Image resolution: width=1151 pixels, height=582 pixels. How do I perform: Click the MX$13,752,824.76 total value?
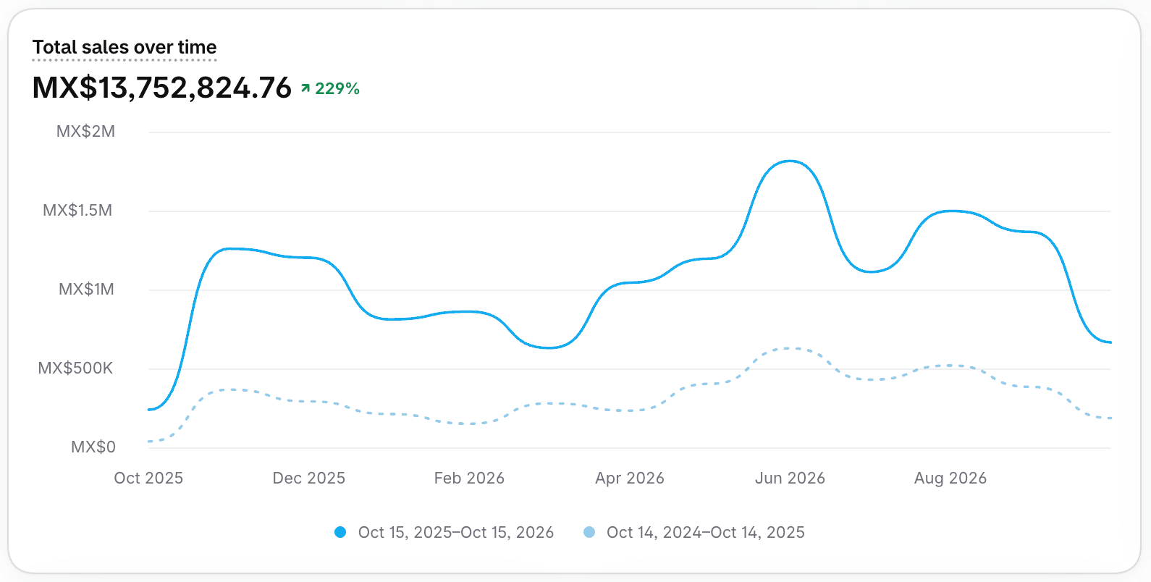point(162,88)
